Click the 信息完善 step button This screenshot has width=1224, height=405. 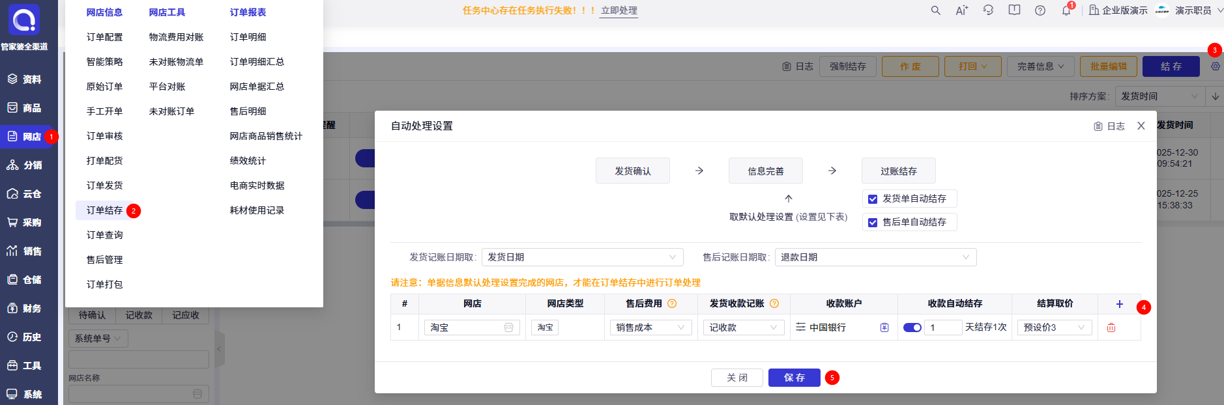(766, 171)
